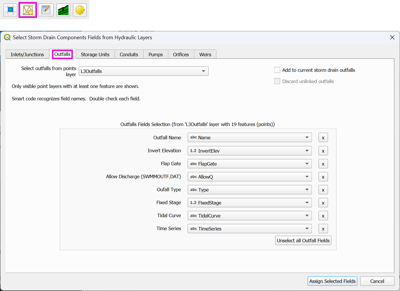The width and height of the screenshot is (400, 291).
Task: Click the yellow gear settings icon
Action: 80,10
